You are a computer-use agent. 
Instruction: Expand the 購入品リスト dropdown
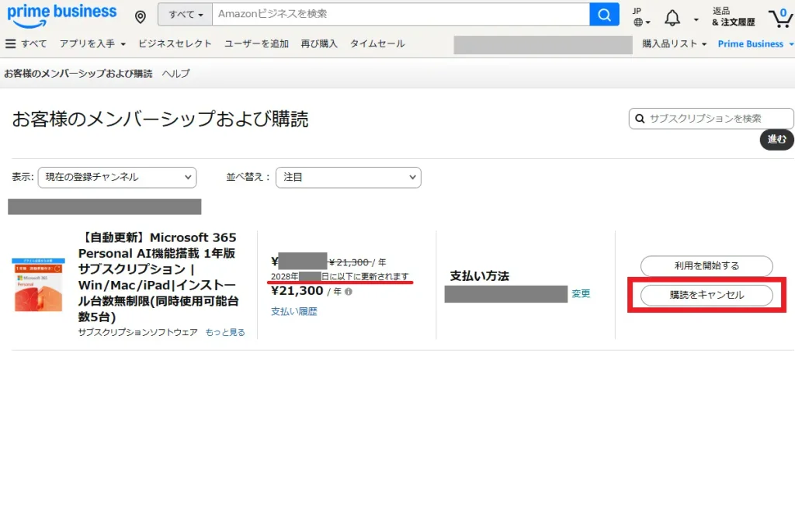coord(675,43)
